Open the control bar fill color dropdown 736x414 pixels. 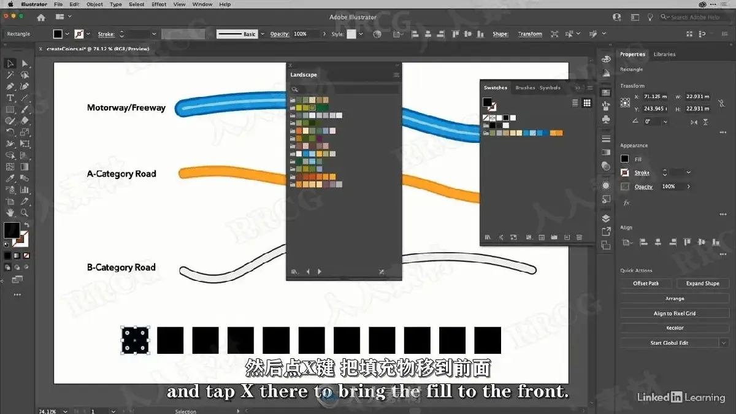click(x=67, y=34)
